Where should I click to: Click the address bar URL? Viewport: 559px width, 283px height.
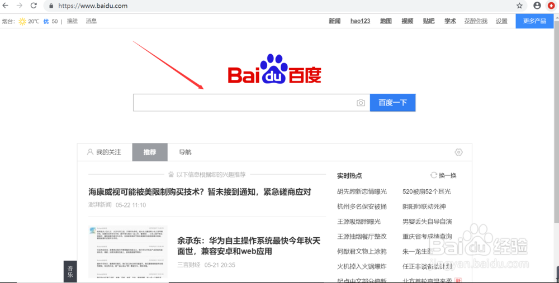pyautogui.click(x=93, y=6)
